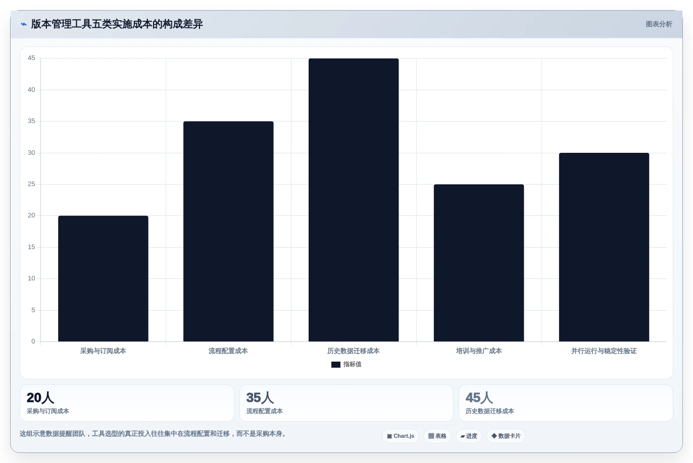This screenshot has height=463, width=693.
Task: Toggle the 指标值 legend color box
Action: coord(336,365)
